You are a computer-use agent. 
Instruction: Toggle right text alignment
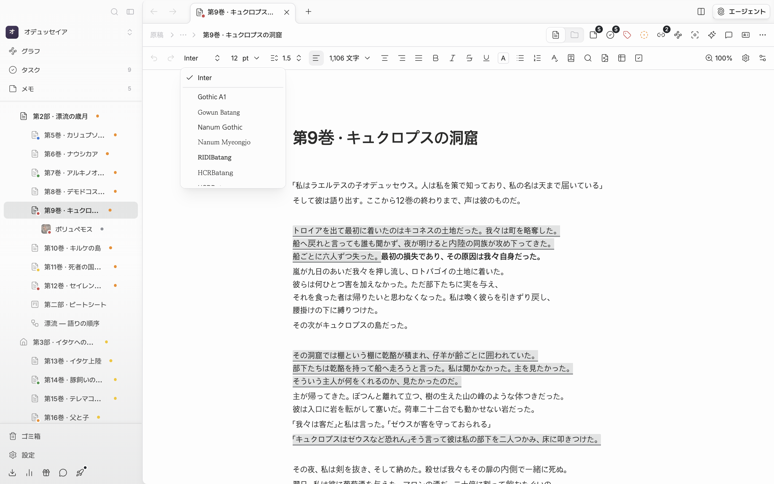pyautogui.click(x=402, y=58)
